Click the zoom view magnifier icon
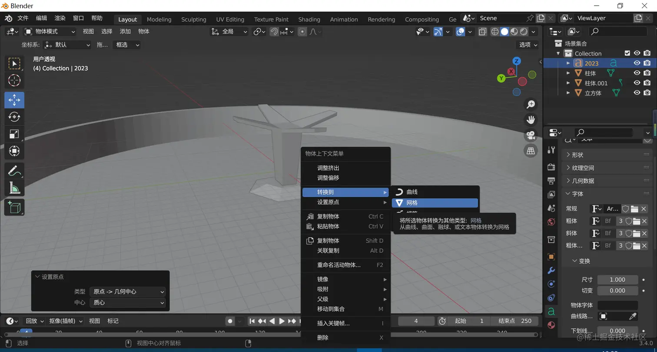 click(x=531, y=104)
